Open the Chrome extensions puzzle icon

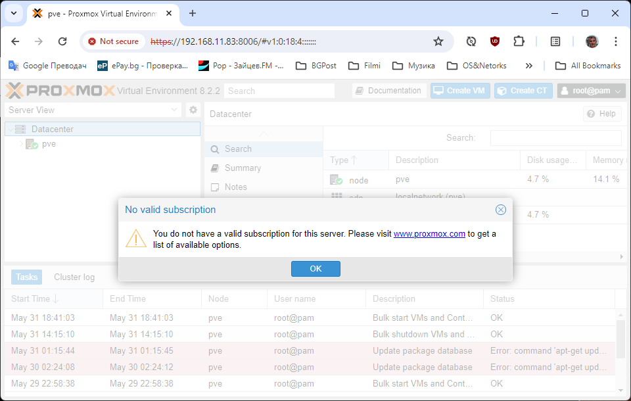tap(519, 41)
